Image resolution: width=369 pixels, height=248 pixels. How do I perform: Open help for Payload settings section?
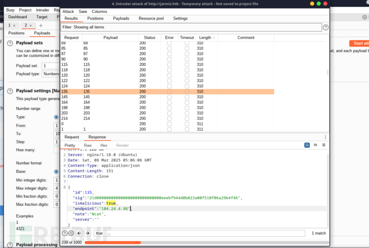(10, 91)
